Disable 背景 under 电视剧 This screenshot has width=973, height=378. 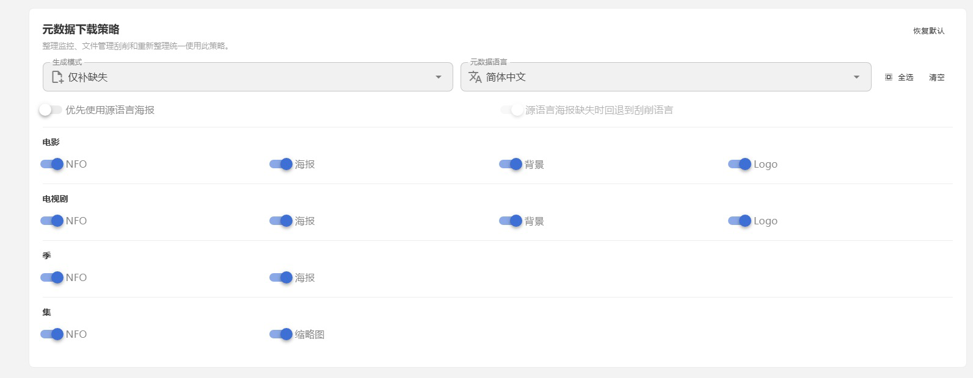click(511, 221)
